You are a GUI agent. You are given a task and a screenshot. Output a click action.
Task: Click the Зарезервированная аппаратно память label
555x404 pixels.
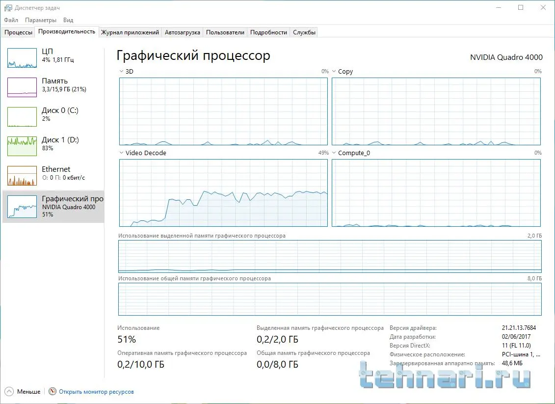[442, 363]
